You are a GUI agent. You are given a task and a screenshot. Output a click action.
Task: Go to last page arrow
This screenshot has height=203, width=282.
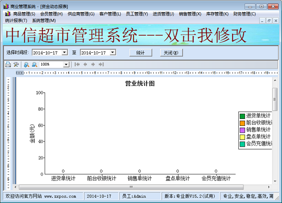click(x=101, y=64)
